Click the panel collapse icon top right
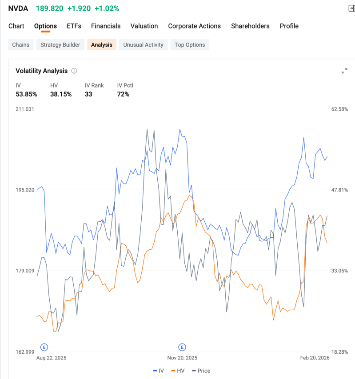Image resolution: width=355 pixels, height=379 pixels. [x=351, y=8]
